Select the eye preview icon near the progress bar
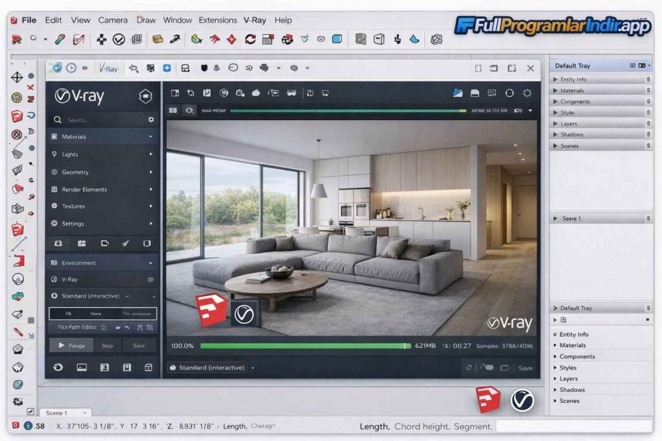Screen dimensions: 662x441 [189, 110]
